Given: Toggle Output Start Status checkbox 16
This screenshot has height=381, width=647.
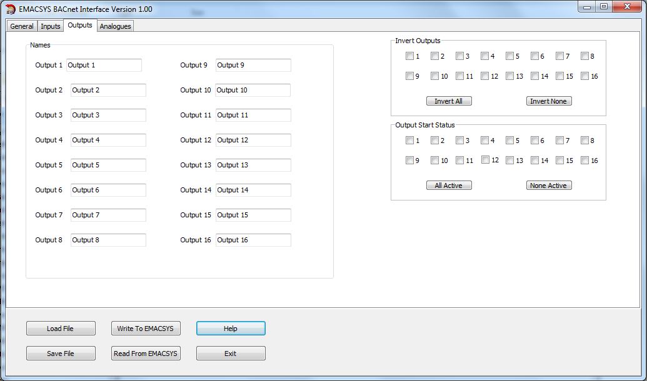Looking at the screenshot, I should [584, 161].
